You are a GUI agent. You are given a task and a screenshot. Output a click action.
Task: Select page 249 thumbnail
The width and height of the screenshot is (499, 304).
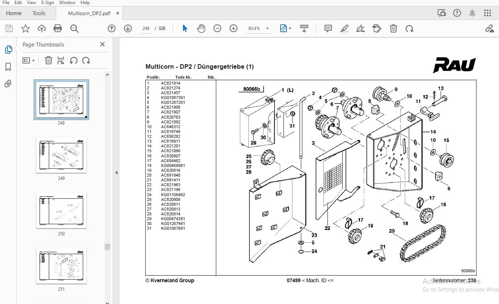click(x=61, y=155)
